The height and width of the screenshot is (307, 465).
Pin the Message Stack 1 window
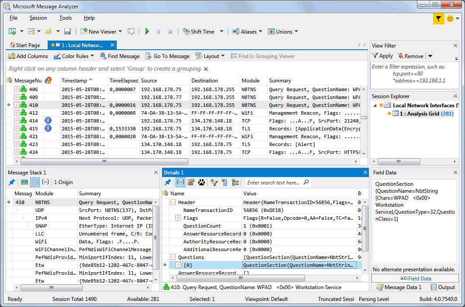tap(12, 182)
